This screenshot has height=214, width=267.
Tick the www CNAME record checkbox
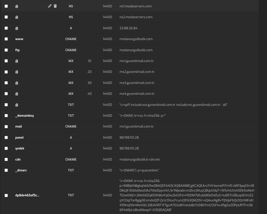point(6,39)
